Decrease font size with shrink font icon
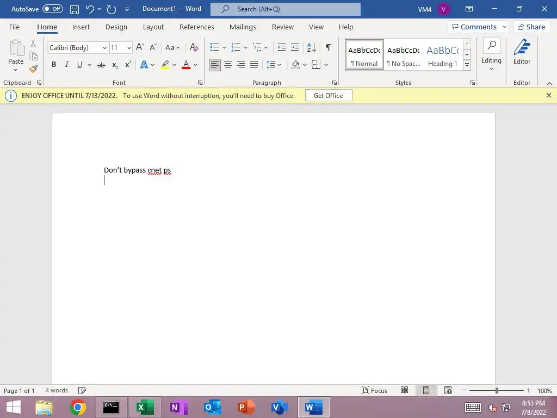 [x=153, y=47]
